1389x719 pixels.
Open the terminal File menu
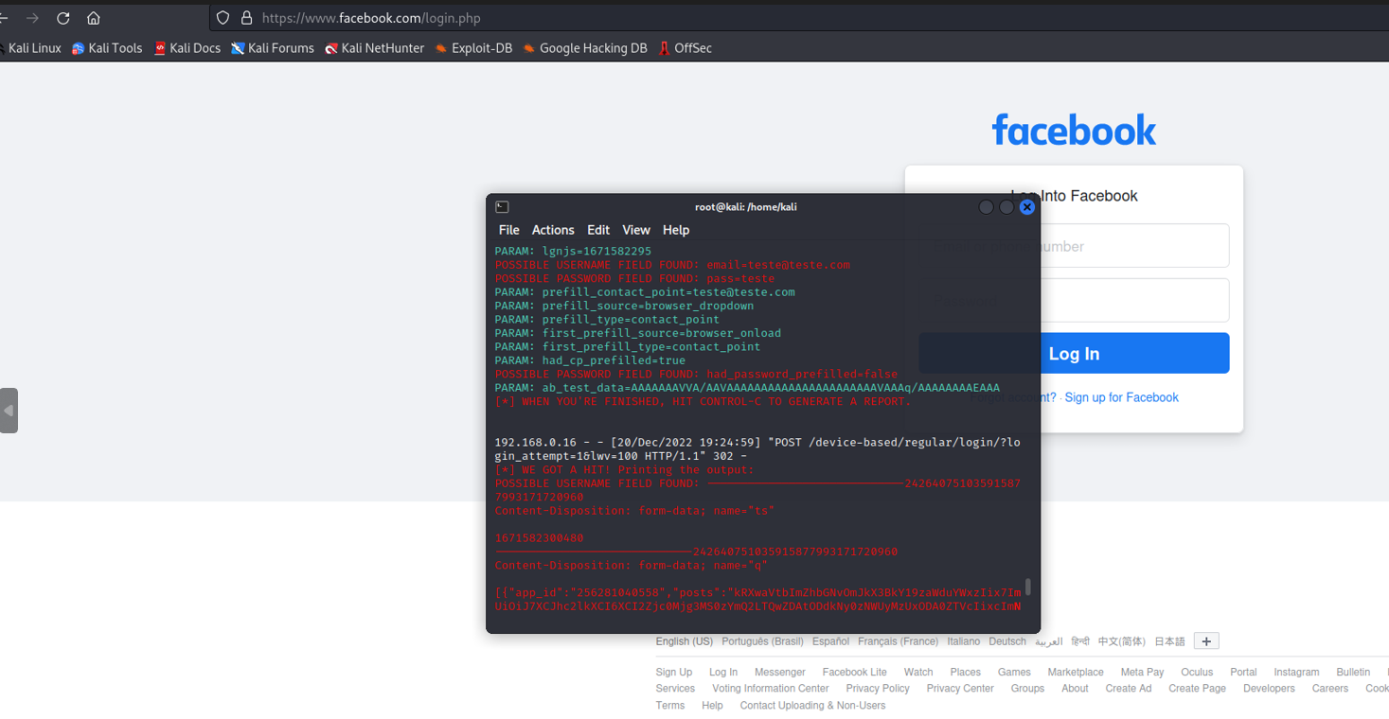coord(509,230)
